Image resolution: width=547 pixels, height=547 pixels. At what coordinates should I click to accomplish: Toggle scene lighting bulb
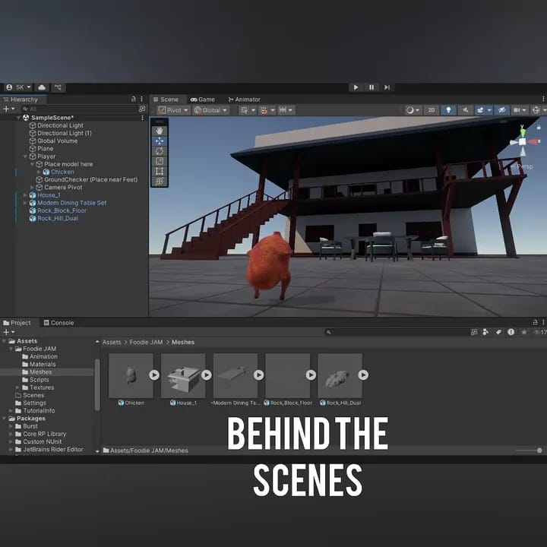(449, 110)
